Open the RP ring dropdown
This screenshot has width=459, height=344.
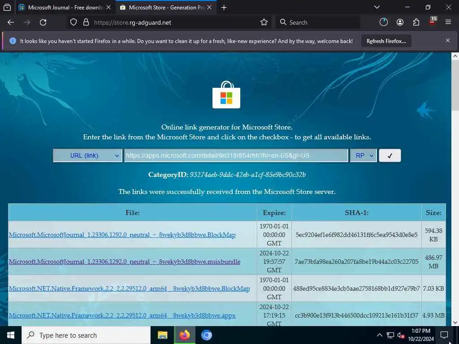point(363,155)
